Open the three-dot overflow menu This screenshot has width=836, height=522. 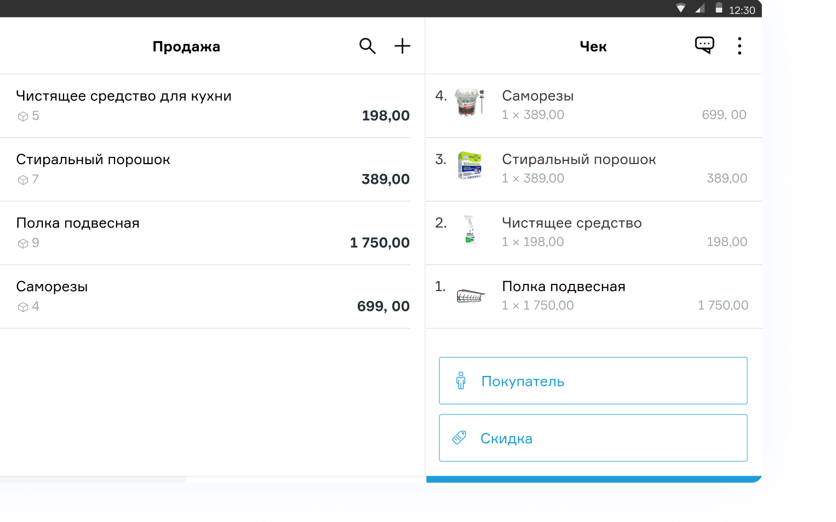[739, 46]
